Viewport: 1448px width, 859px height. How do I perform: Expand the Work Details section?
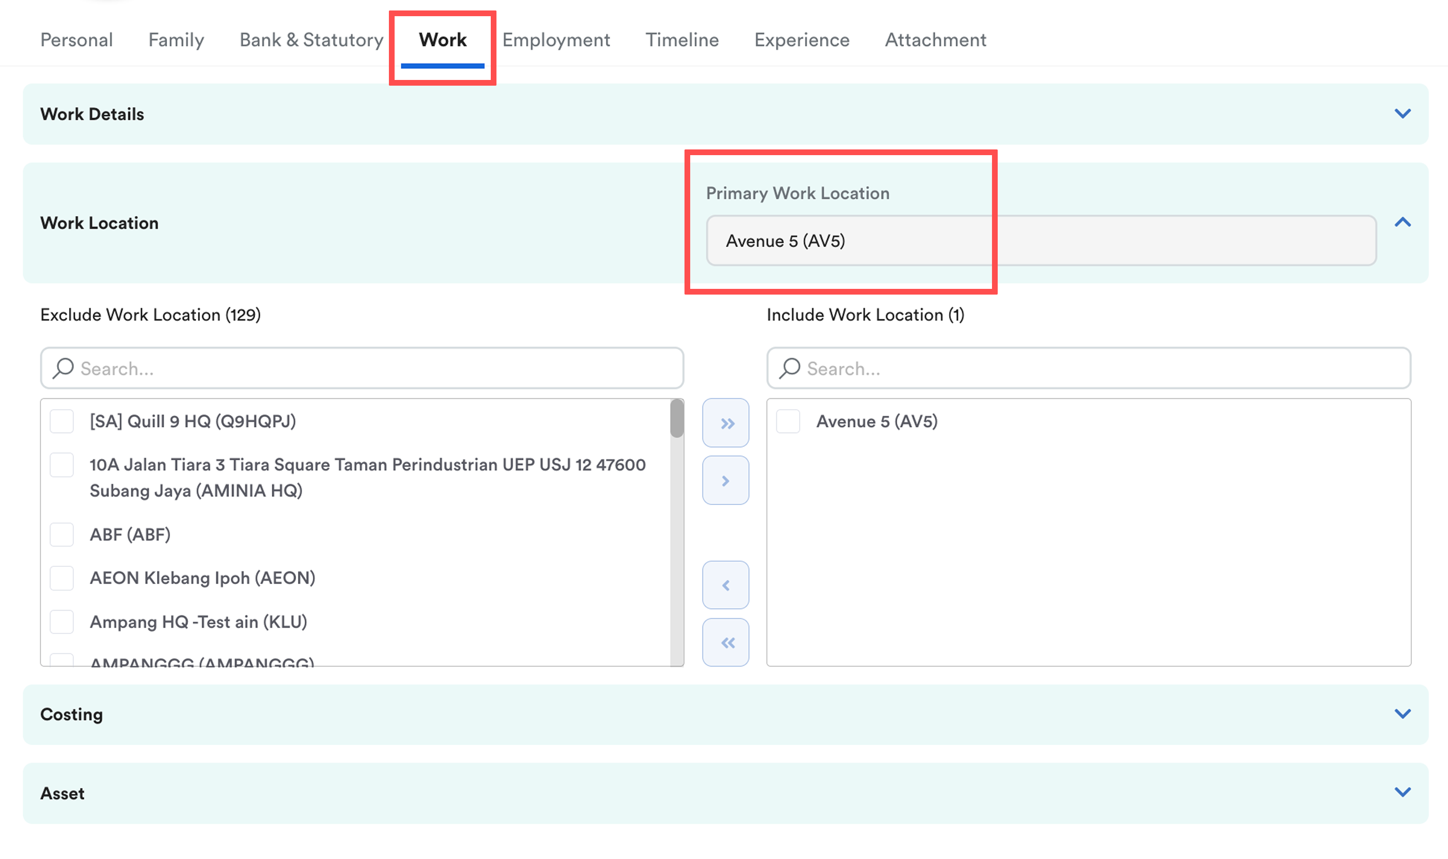(1402, 113)
